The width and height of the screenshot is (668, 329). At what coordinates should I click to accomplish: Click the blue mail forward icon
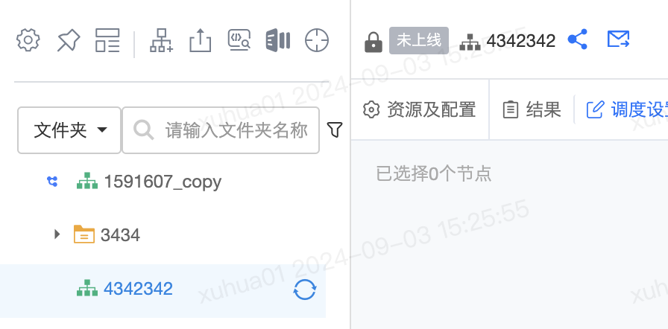pos(618,39)
